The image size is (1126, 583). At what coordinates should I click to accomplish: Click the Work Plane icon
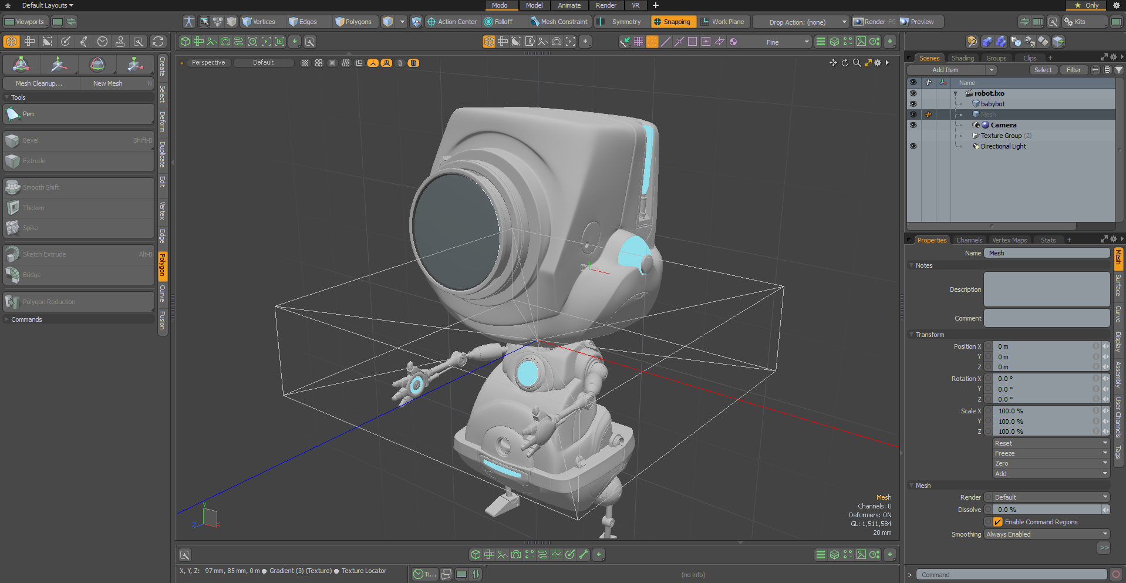[x=705, y=22]
